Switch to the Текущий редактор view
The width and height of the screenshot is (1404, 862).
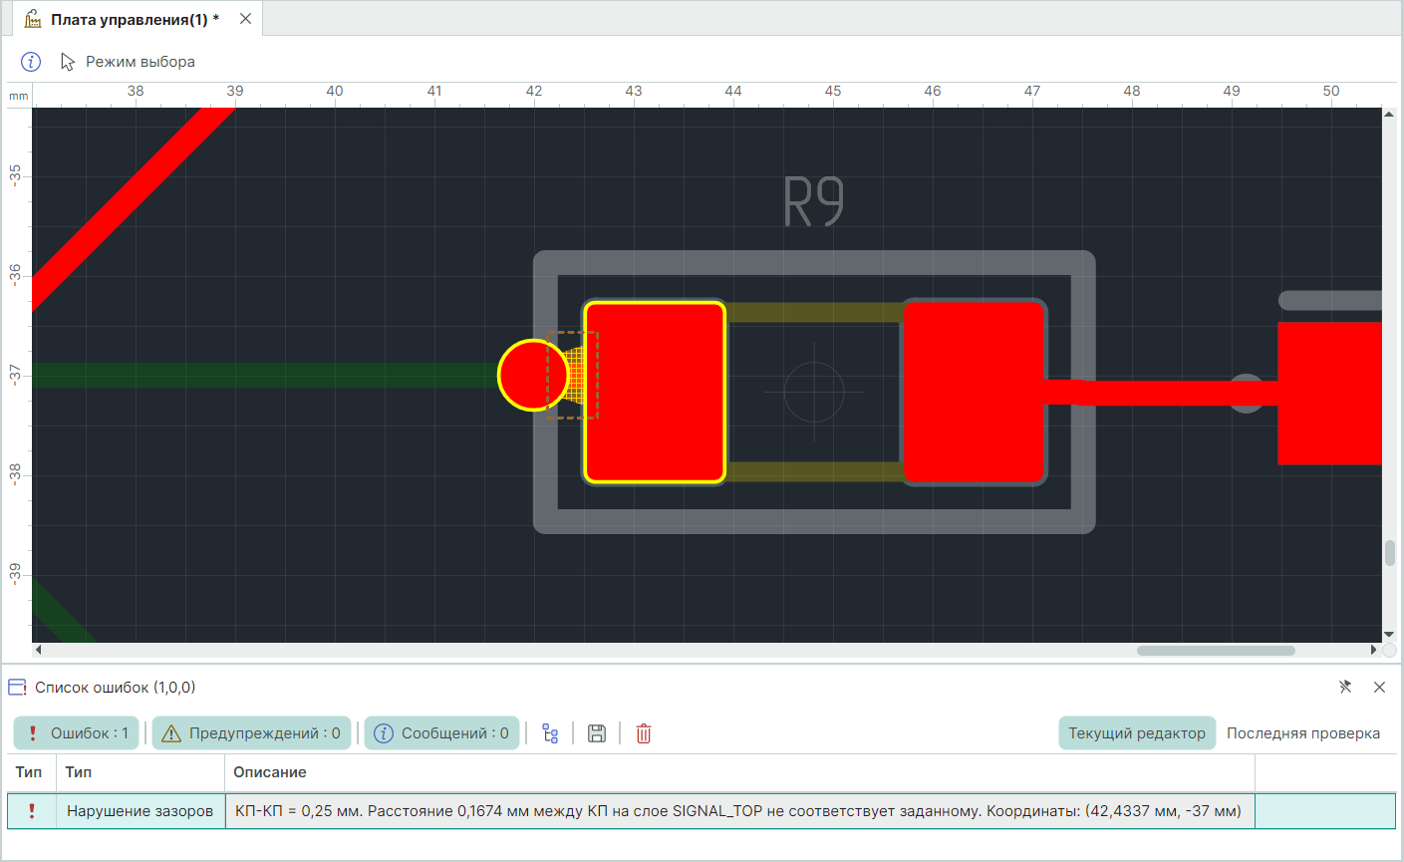pos(1136,733)
